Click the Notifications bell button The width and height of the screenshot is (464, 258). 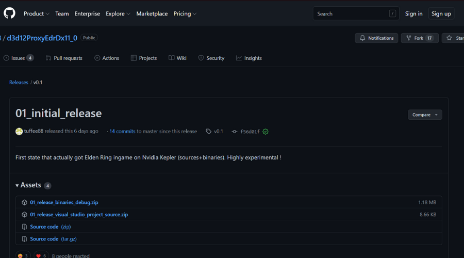tap(376, 38)
